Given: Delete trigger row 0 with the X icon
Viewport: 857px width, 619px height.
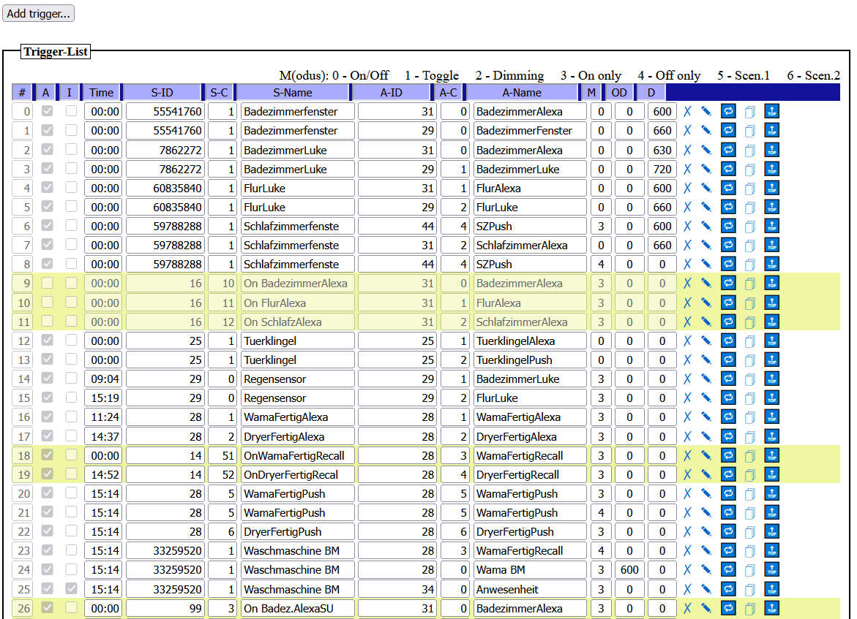Looking at the screenshot, I should (x=687, y=111).
